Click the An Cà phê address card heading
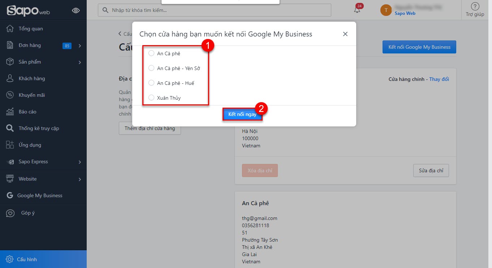 pyautogui.click(x=255, y=203)
